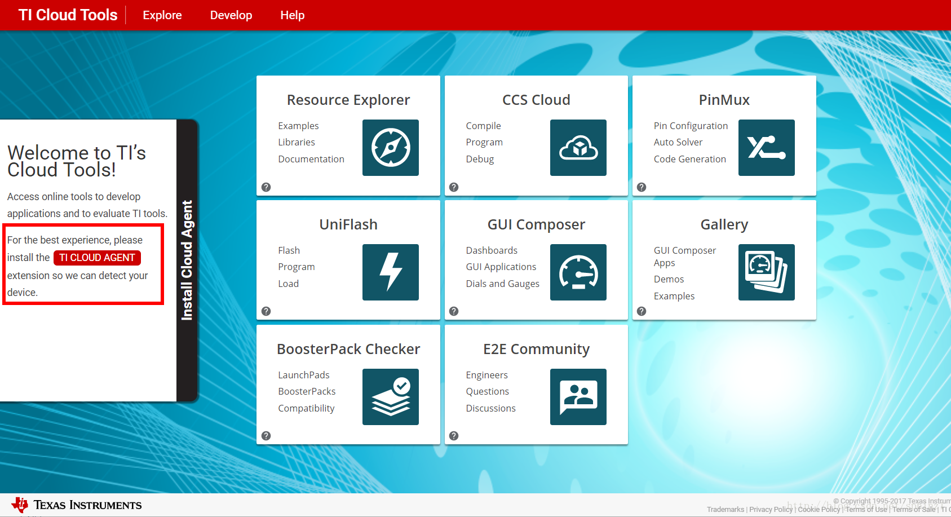Click the PinMux card title

(724, 100)
